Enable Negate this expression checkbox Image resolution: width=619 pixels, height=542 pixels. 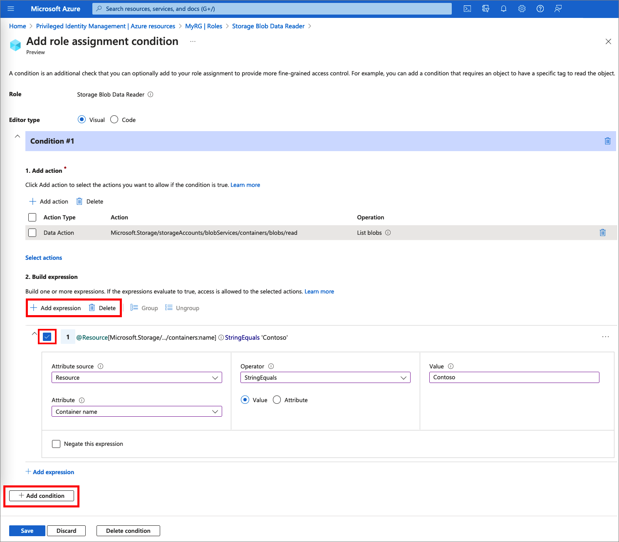[x=56, y=444]
